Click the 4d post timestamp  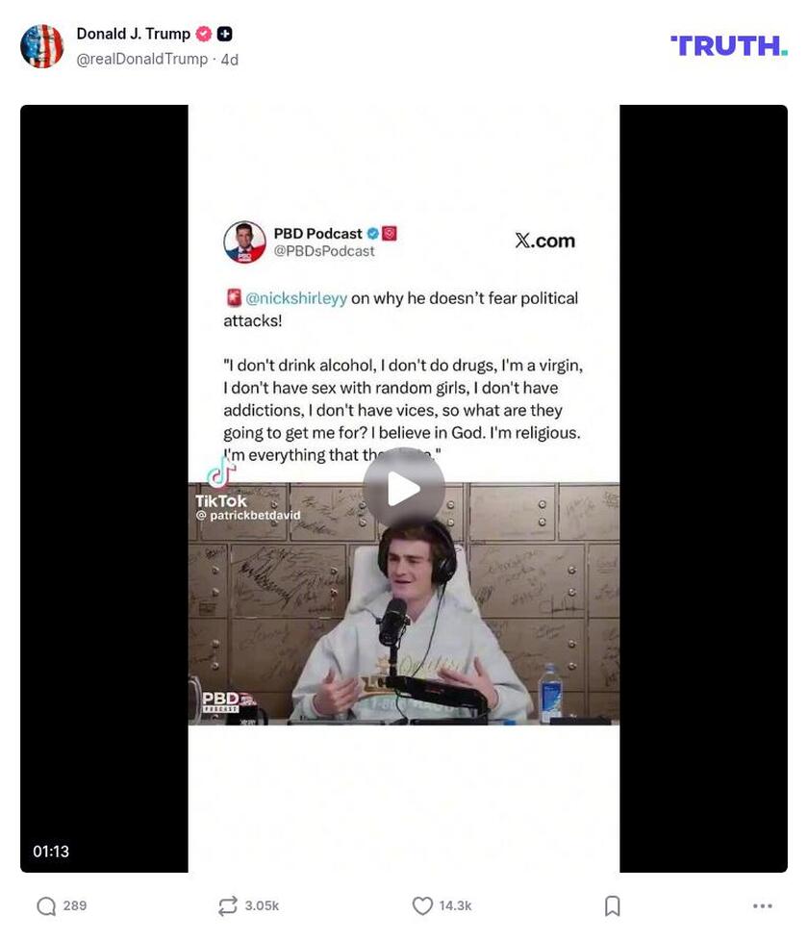230,60
